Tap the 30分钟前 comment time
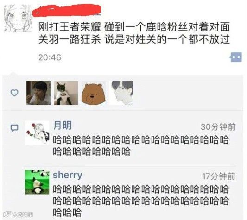Viewport: 247px width, 220px height. [x=218, y=127]
